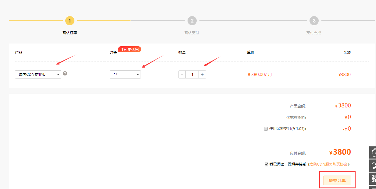Click the QR code icon in sidebar

373,179
